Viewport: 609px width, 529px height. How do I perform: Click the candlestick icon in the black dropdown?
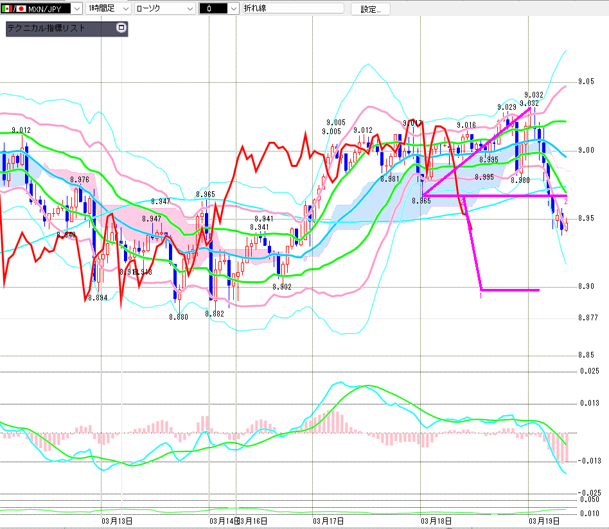tap(209, 9)
